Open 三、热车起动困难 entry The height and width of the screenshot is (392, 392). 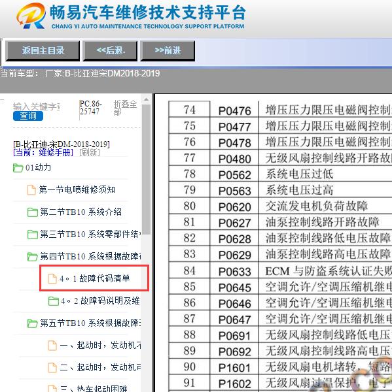(94, 389)
